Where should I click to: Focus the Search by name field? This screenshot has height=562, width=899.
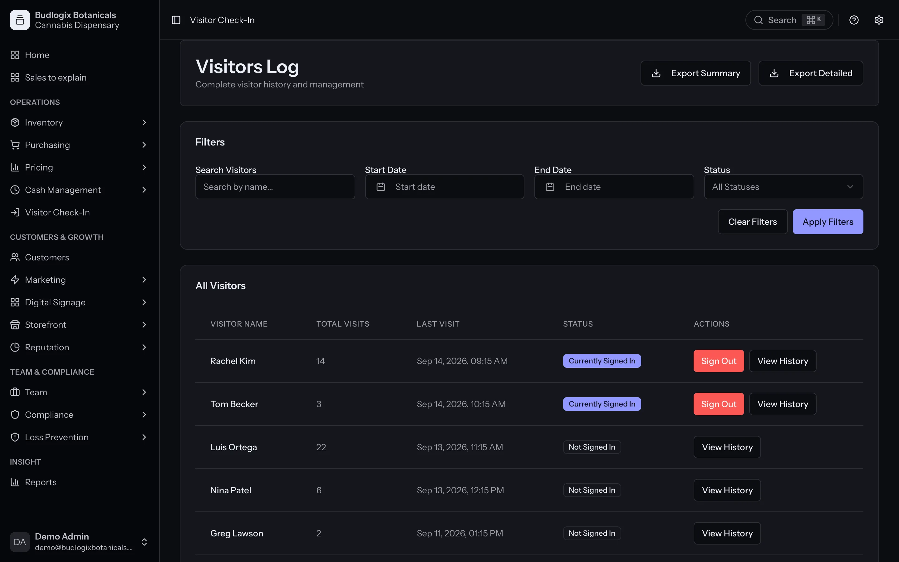(275, 187)
